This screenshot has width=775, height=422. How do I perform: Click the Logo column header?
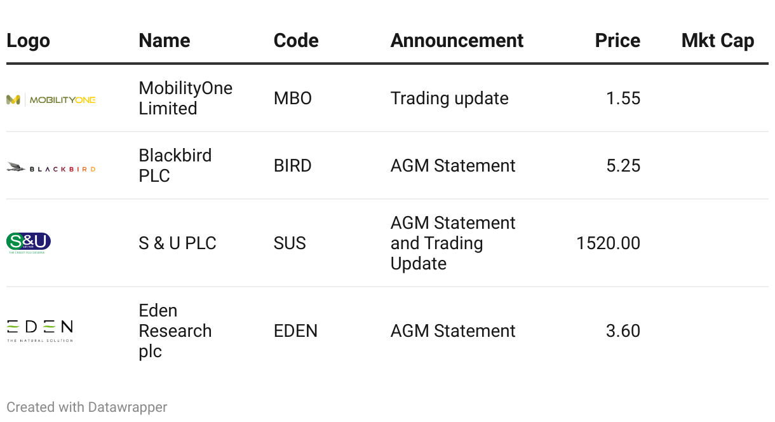click(x=28, y=41)
